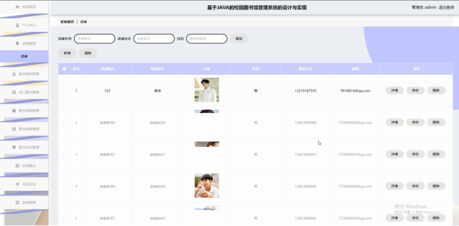
Task: Open 详情 for 读者账号7 row
Action: point(394,154)
